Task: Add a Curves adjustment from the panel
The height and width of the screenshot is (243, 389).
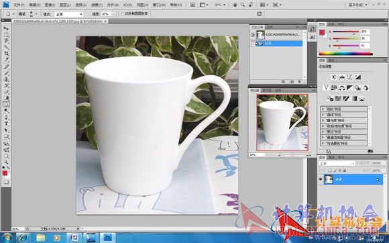Action: click(350, 77)
